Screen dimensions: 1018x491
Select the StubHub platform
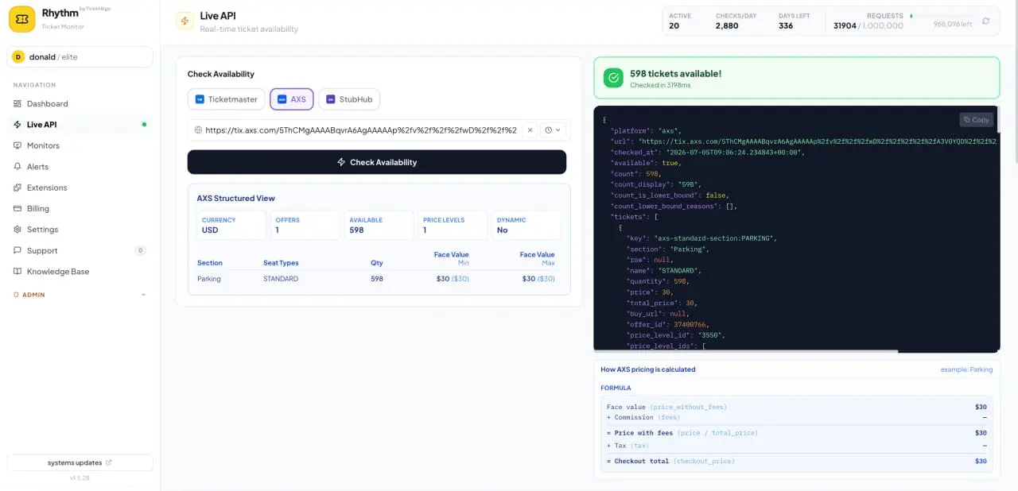click(349, 99)
